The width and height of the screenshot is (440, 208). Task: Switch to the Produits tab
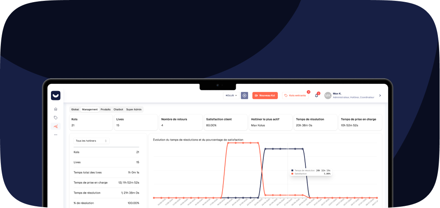pos(105,109)
